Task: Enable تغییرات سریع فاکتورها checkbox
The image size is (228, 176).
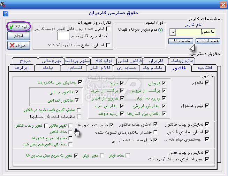Action: click(70, 138)
